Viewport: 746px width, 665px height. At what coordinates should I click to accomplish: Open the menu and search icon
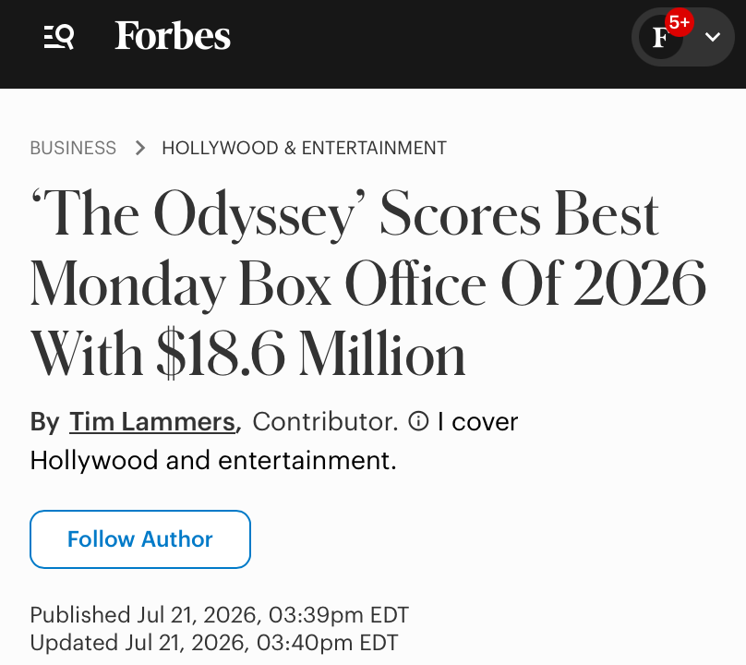pyautogui.click(x=59, y=37)
